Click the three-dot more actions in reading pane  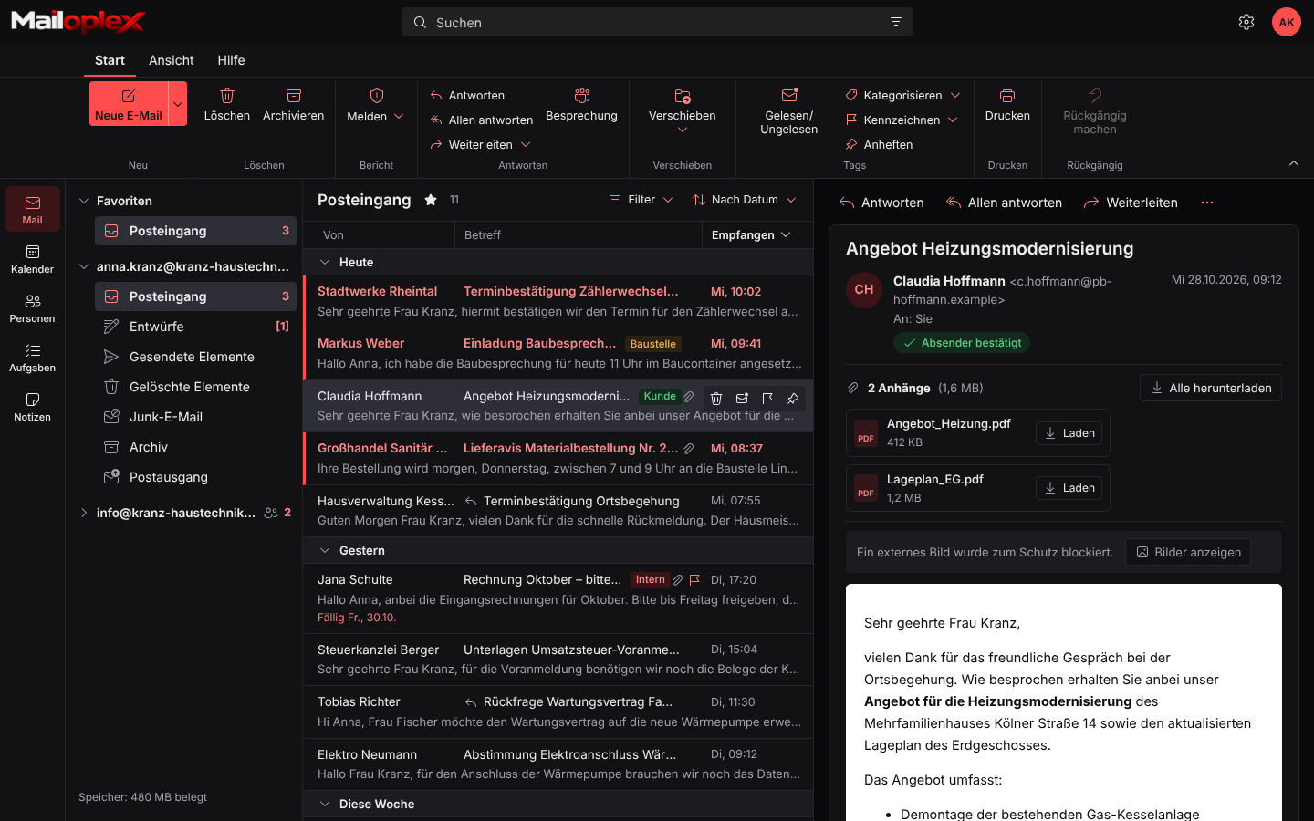[1207, 203]
